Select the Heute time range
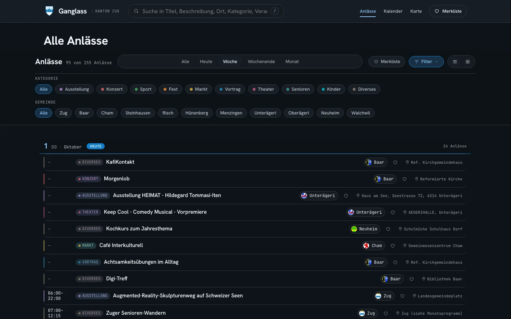Screen dimensions: 511x319 pyautogui.click(x=206, y=62)
